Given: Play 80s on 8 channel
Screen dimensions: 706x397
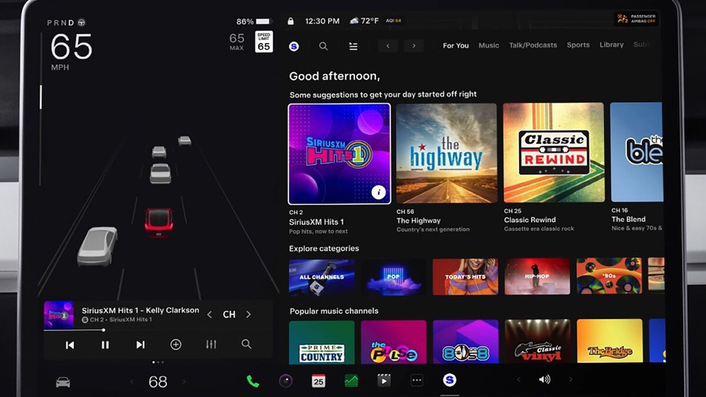Looking at the screenshot, I should coord(465,342).
